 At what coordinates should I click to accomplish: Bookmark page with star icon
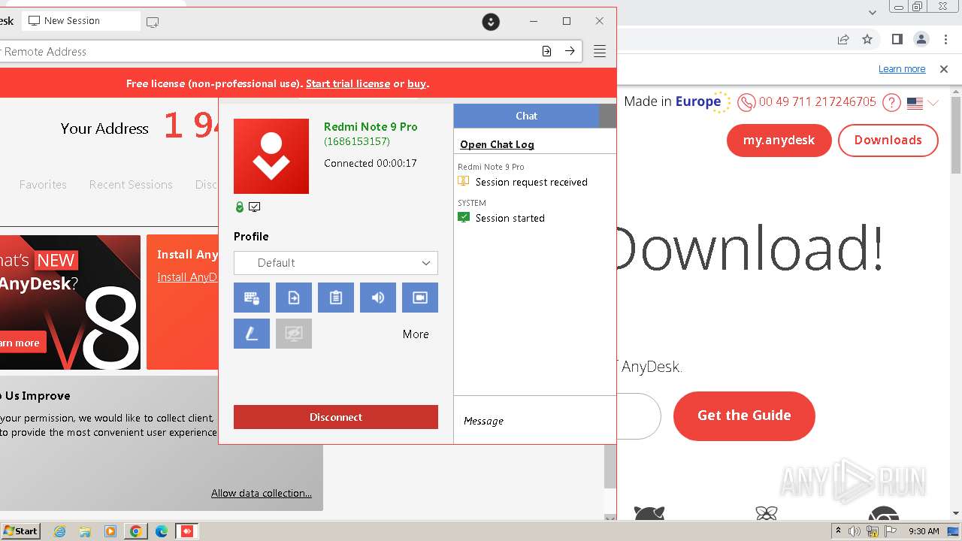click(x=867, y=39)
